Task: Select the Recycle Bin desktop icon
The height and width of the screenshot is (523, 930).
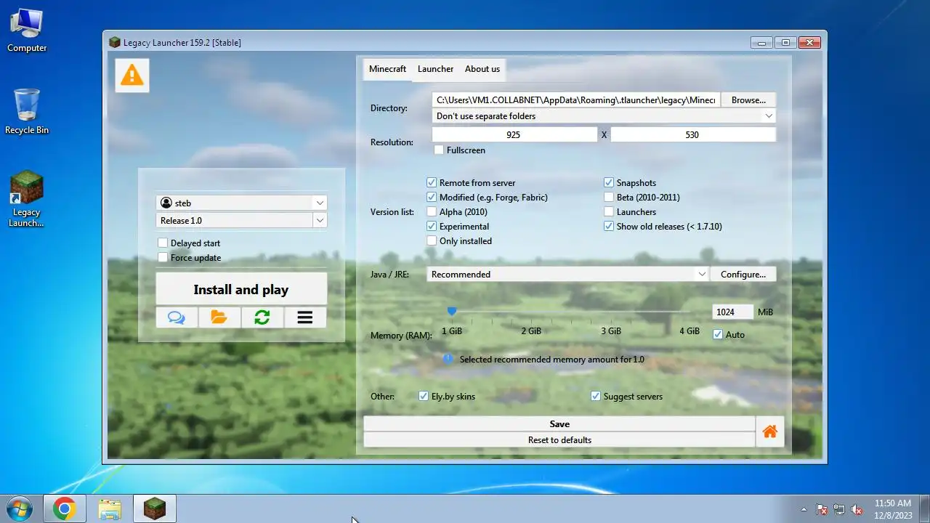Action: [27, 111]
